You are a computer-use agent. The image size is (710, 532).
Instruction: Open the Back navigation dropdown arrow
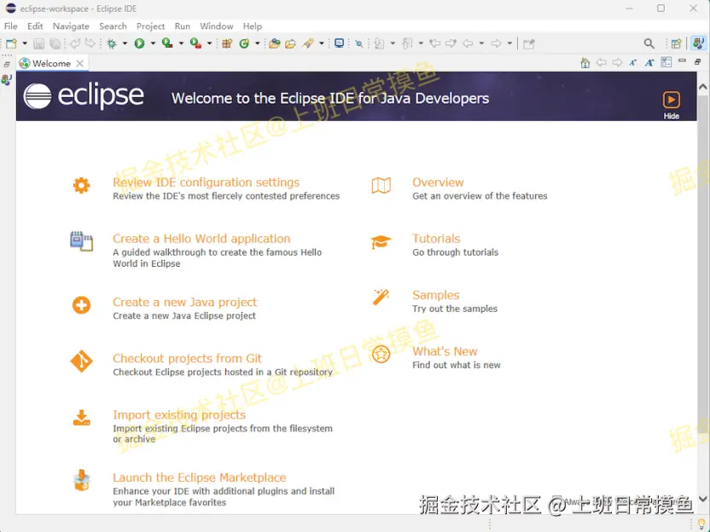[481, 43]
